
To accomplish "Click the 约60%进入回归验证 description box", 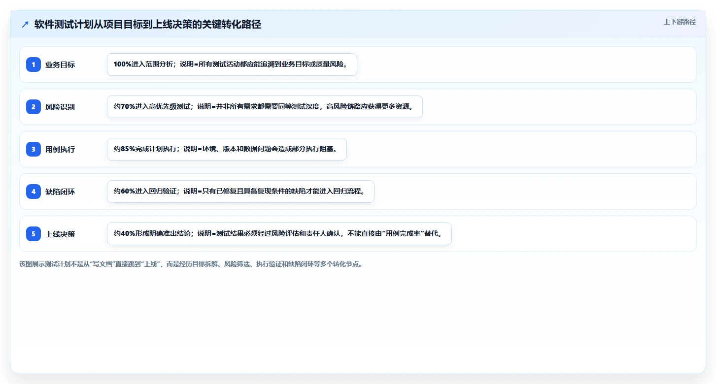I will click(240, 192).
